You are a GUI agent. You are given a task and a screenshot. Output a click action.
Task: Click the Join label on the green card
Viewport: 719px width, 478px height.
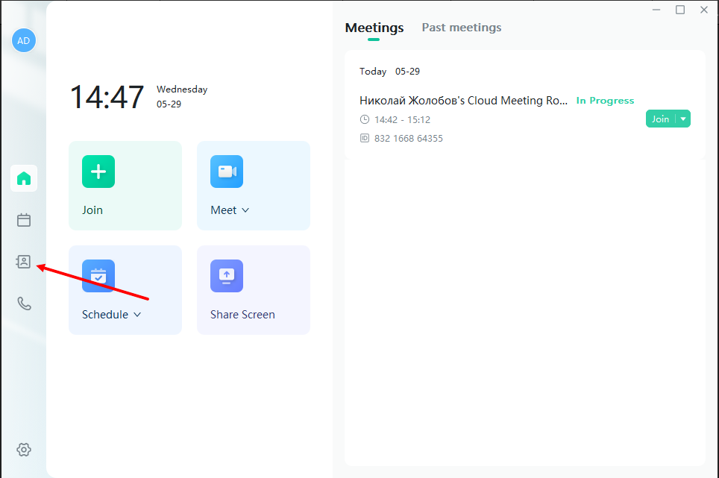92,210
